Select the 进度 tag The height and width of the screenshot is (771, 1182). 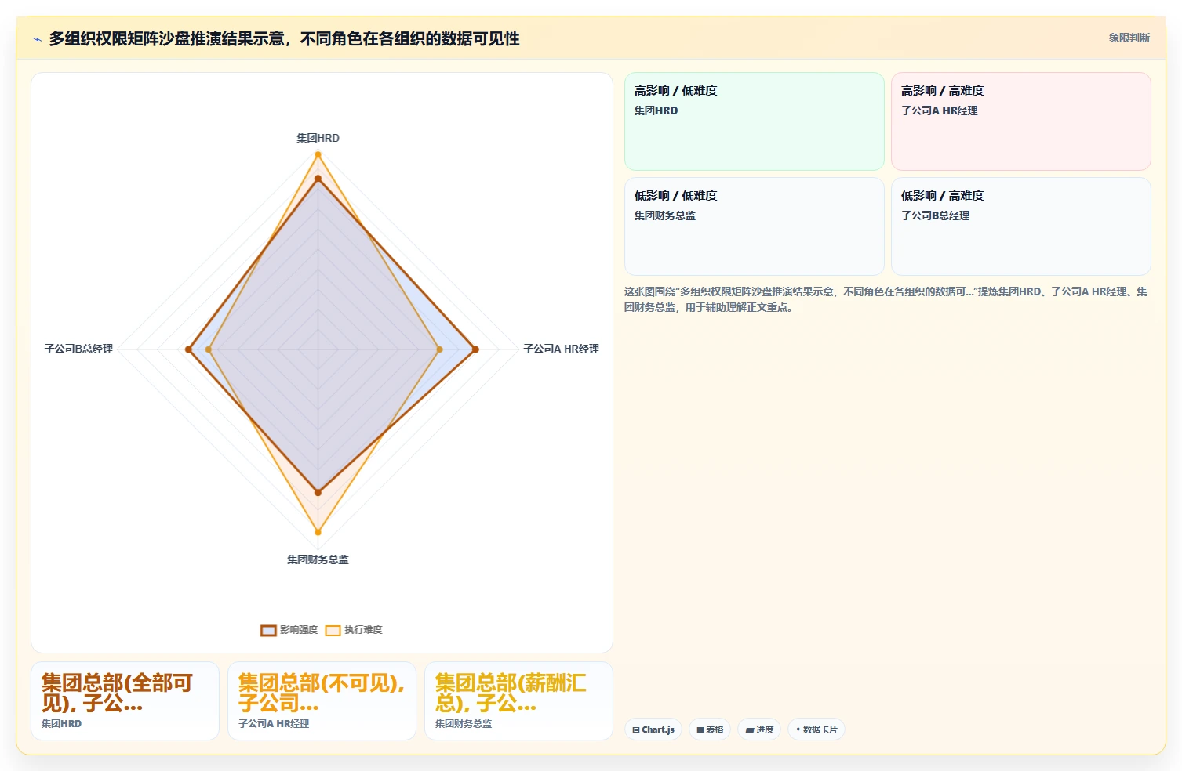(759, 729)
